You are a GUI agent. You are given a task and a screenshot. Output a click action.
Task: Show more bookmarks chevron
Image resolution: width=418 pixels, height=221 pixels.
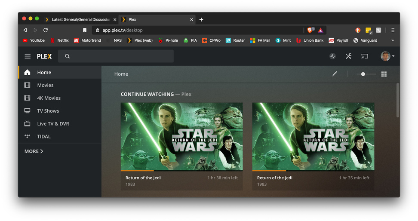click(392, 40)
